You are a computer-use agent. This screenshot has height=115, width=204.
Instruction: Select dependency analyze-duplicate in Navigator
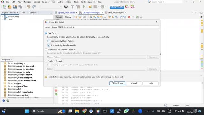coord(21,69)
